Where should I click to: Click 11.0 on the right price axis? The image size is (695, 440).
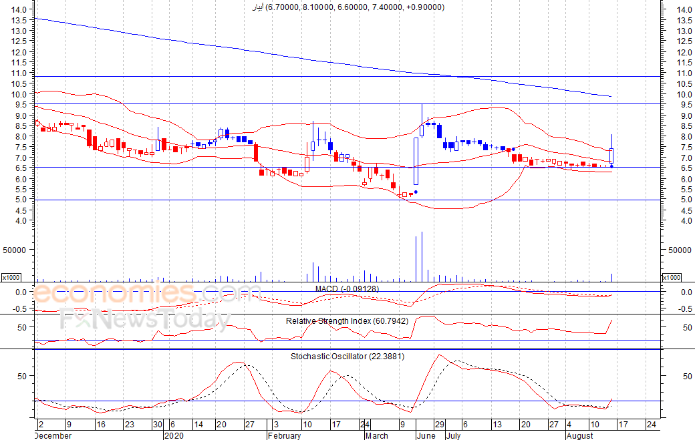click(x=684, y=73)
